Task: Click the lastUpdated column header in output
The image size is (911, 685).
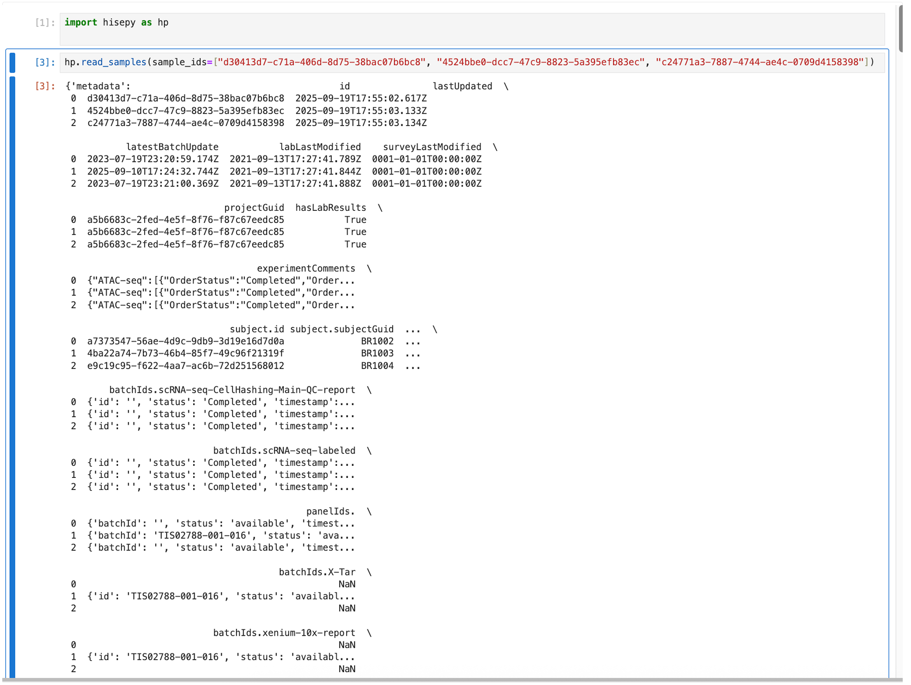Action: click(x=462, y=87)
